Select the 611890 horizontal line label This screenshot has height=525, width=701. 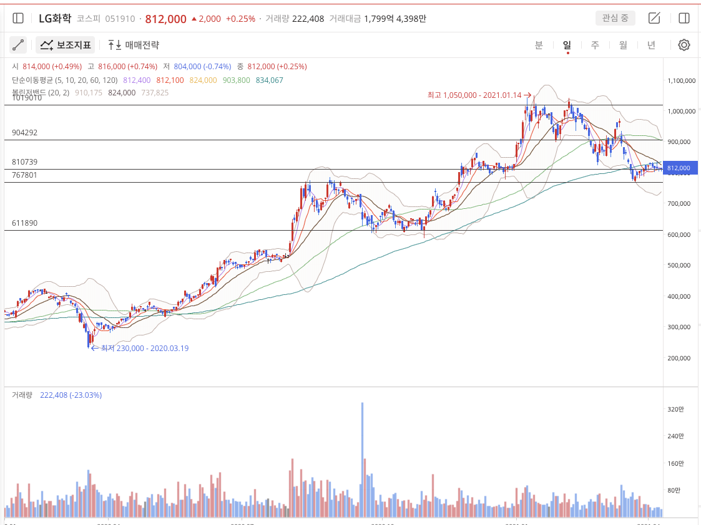coord(24,223)
